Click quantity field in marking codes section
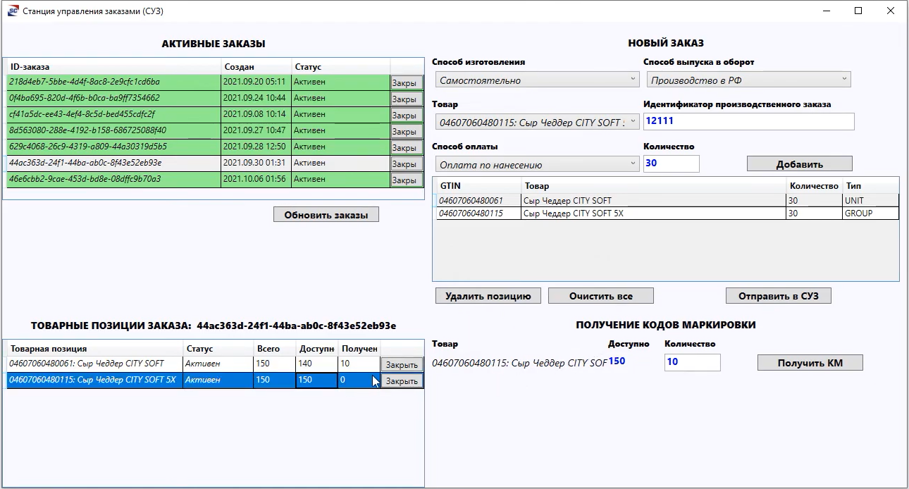909x489 pixels. pyautogui.click(x=691, y=362)
